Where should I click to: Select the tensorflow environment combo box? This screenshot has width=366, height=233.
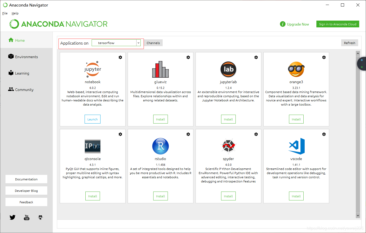pos(116,43)
